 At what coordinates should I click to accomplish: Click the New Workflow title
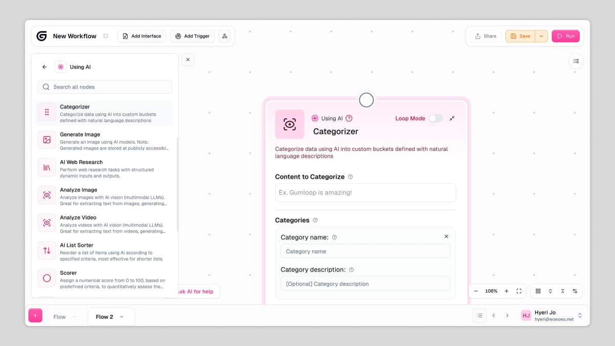(75, 36)
